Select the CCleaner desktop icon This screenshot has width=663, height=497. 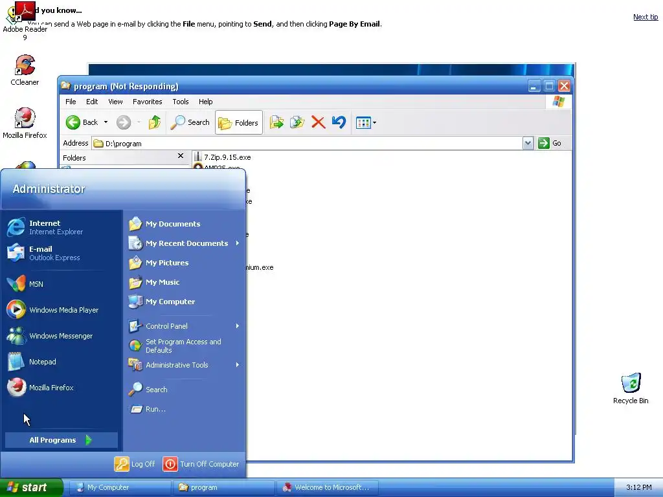click(25, 71)
